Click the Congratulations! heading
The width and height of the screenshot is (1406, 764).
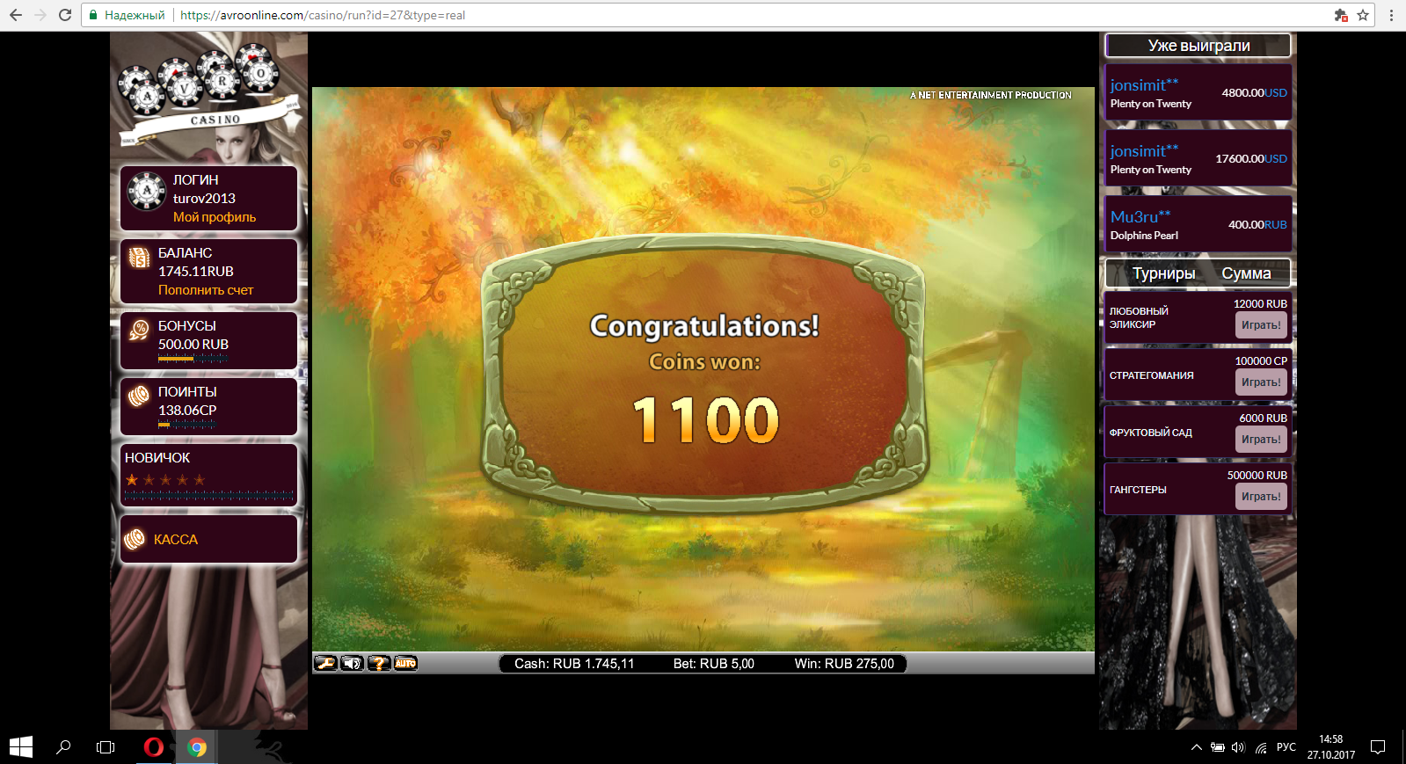[x=704, y=326]
